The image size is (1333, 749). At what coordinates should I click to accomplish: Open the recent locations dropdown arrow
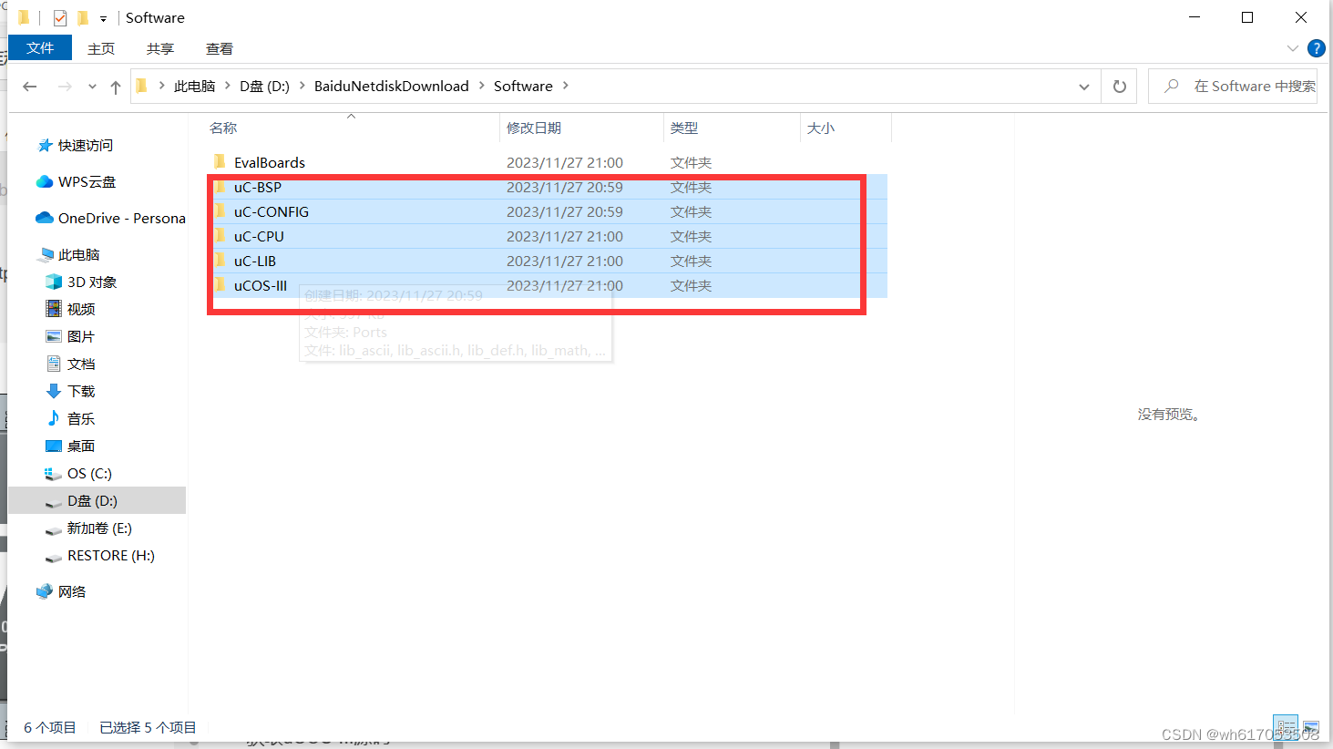point(92,87)
